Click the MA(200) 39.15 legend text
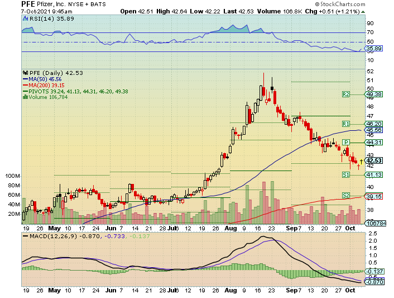The height and width of the screenshot is (298, 394). pos(46,86)
